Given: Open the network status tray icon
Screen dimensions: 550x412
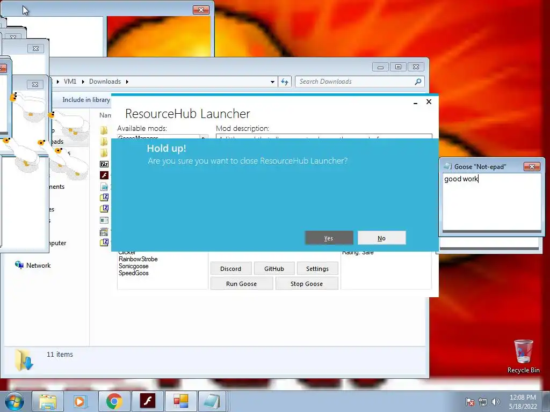Looking at the screenshot, I should [x=483, y=402].
